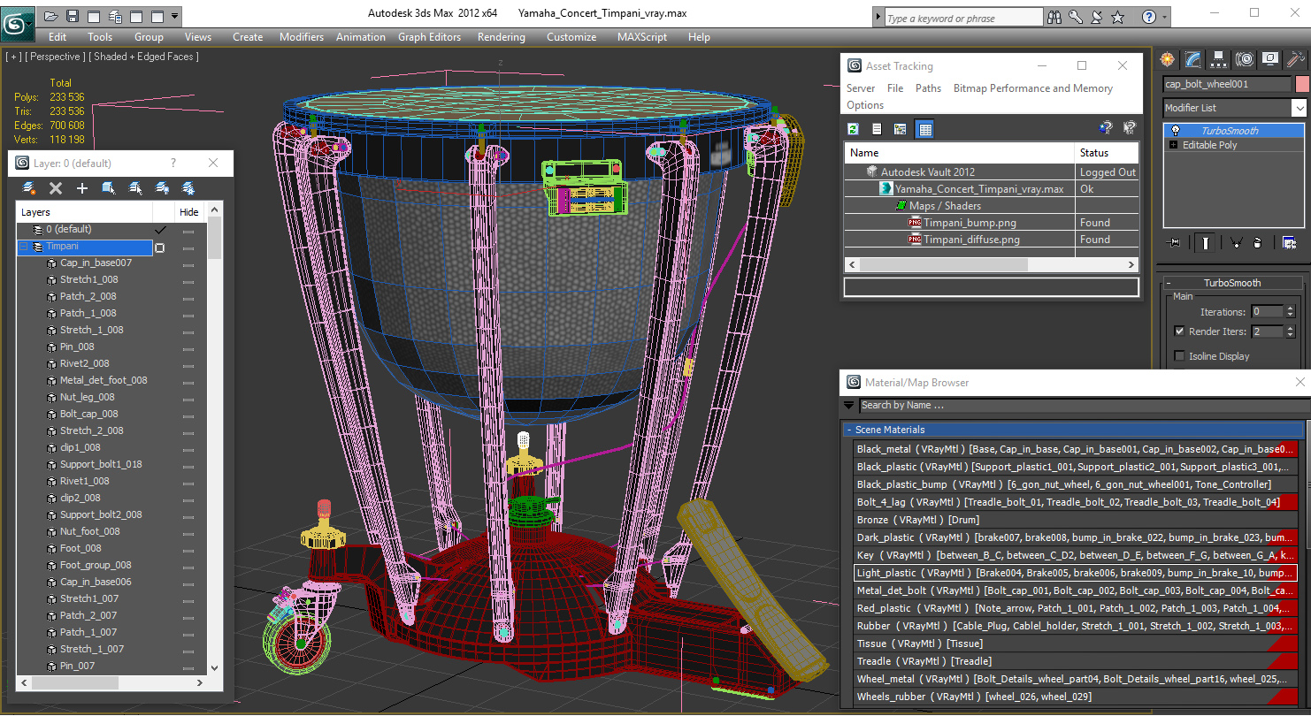The height and width of the screenshot is (716, 1311).
Task: Make Timpani the current layer checkbox
Action: [160, 248]
